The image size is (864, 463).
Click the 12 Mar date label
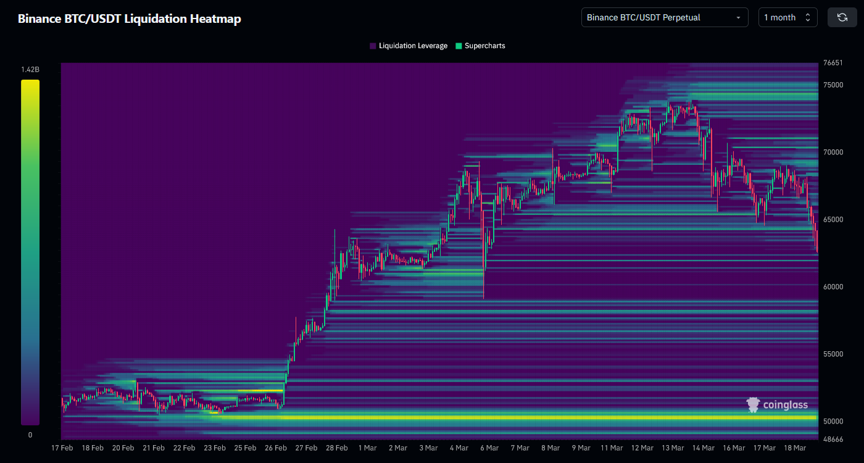[x=642, y=448]
